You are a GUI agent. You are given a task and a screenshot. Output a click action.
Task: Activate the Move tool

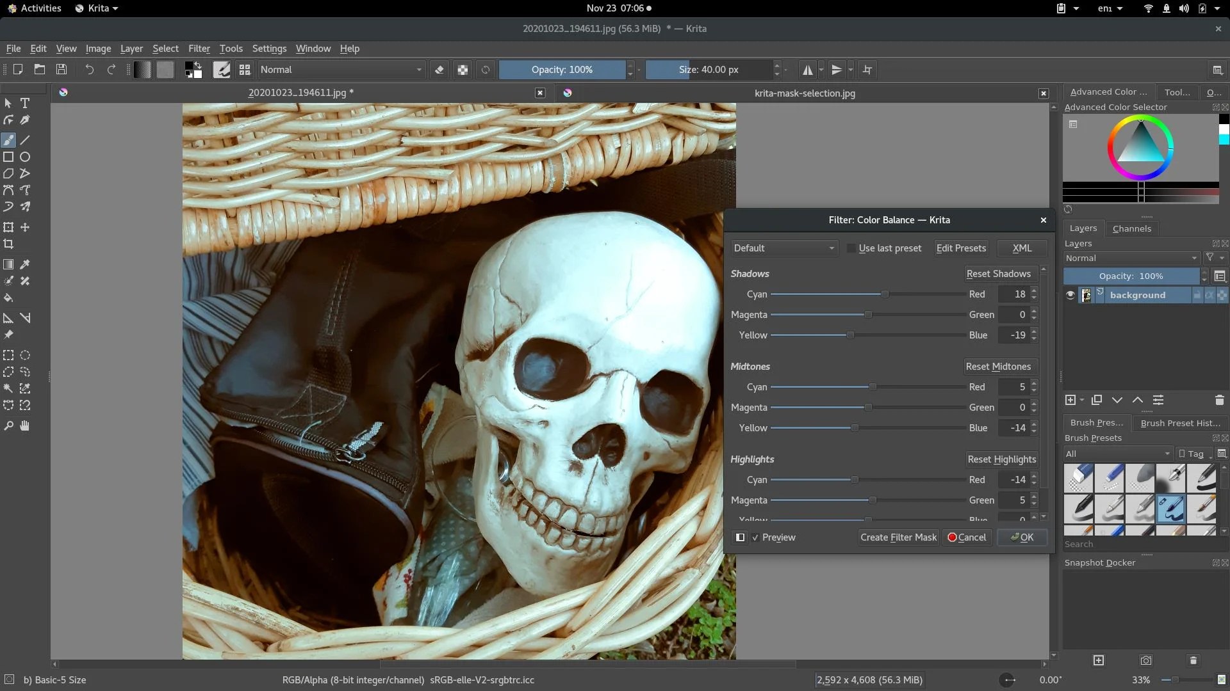click(x=25, y=226)
